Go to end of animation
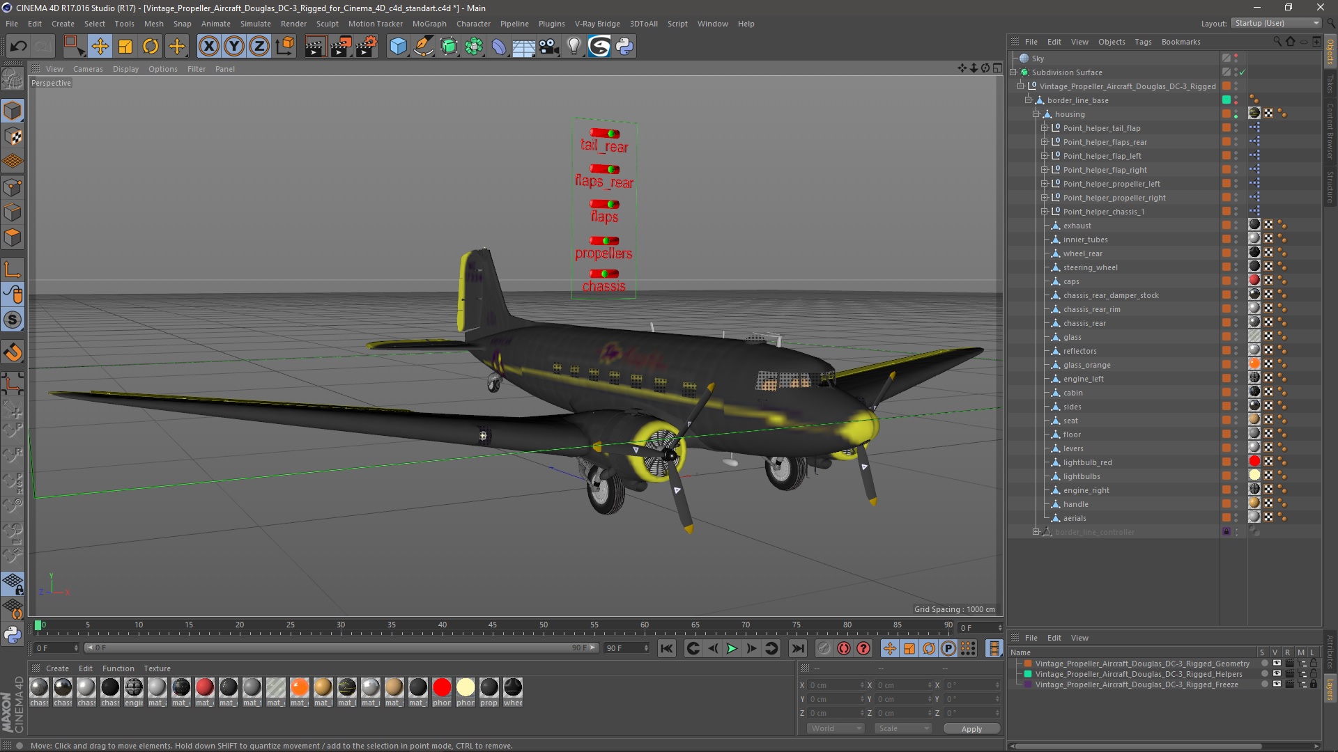The width and height of the screenshot is (1338, 752). (x=798, y=648)
